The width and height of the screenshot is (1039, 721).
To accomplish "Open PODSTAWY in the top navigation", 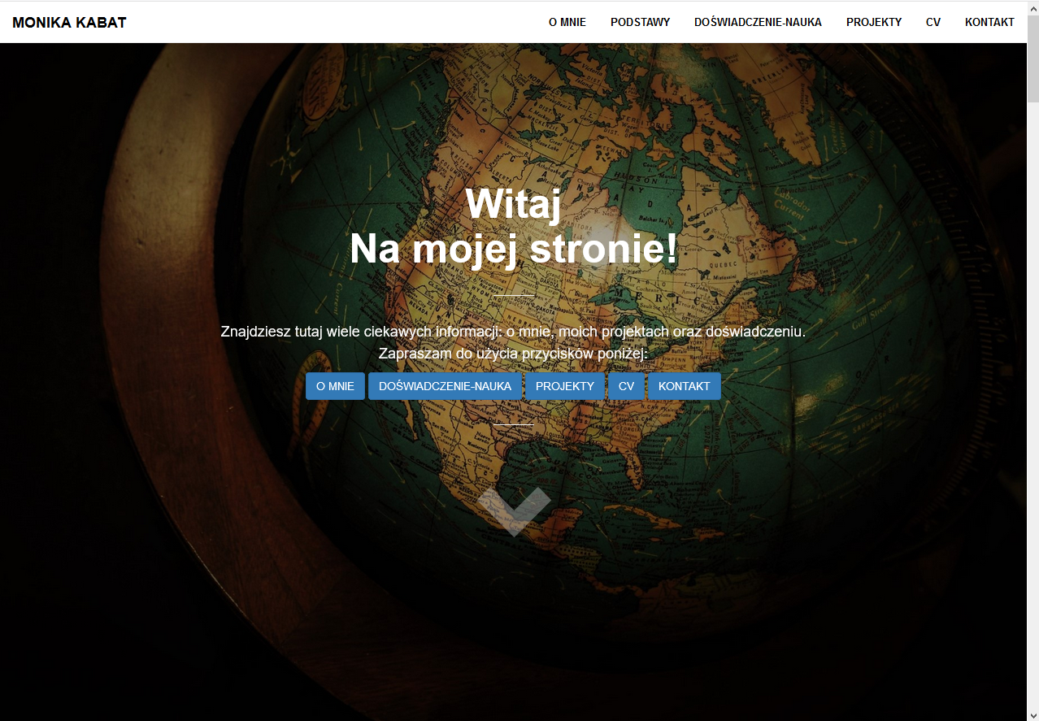I will tap(641, 22).
